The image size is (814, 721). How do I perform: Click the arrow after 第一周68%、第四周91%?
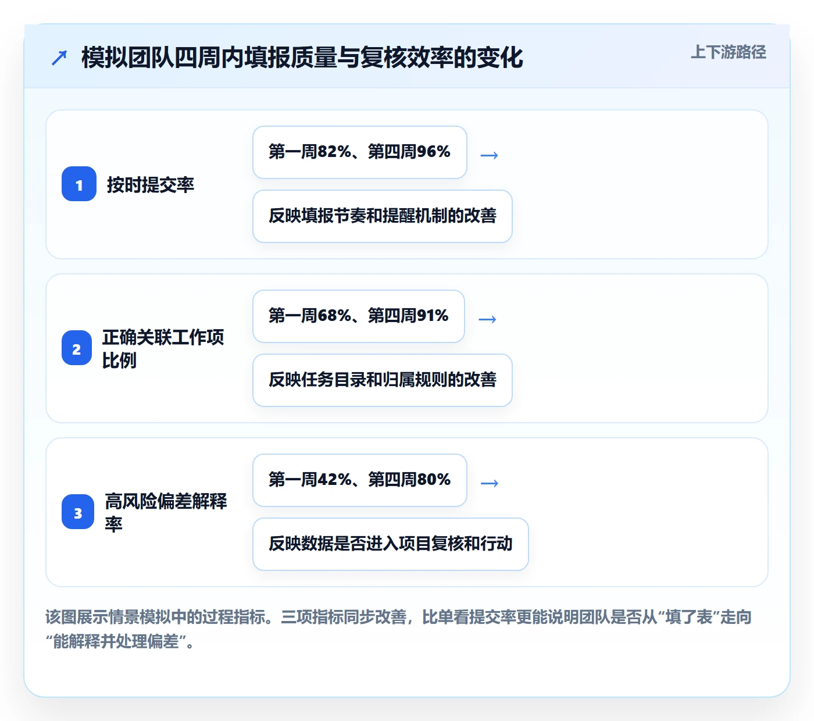point(487,319)
